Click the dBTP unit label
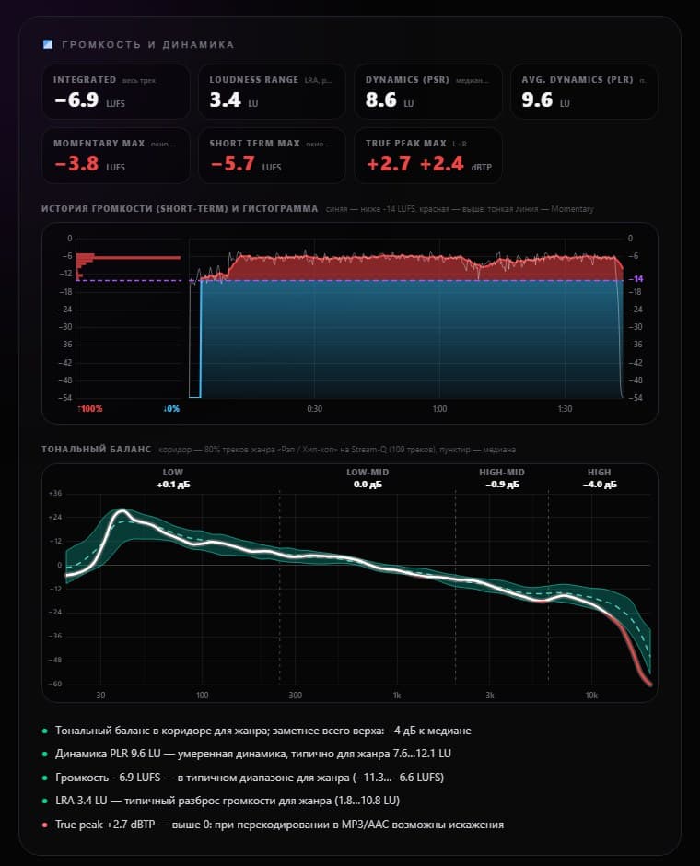 pos(482,167)
